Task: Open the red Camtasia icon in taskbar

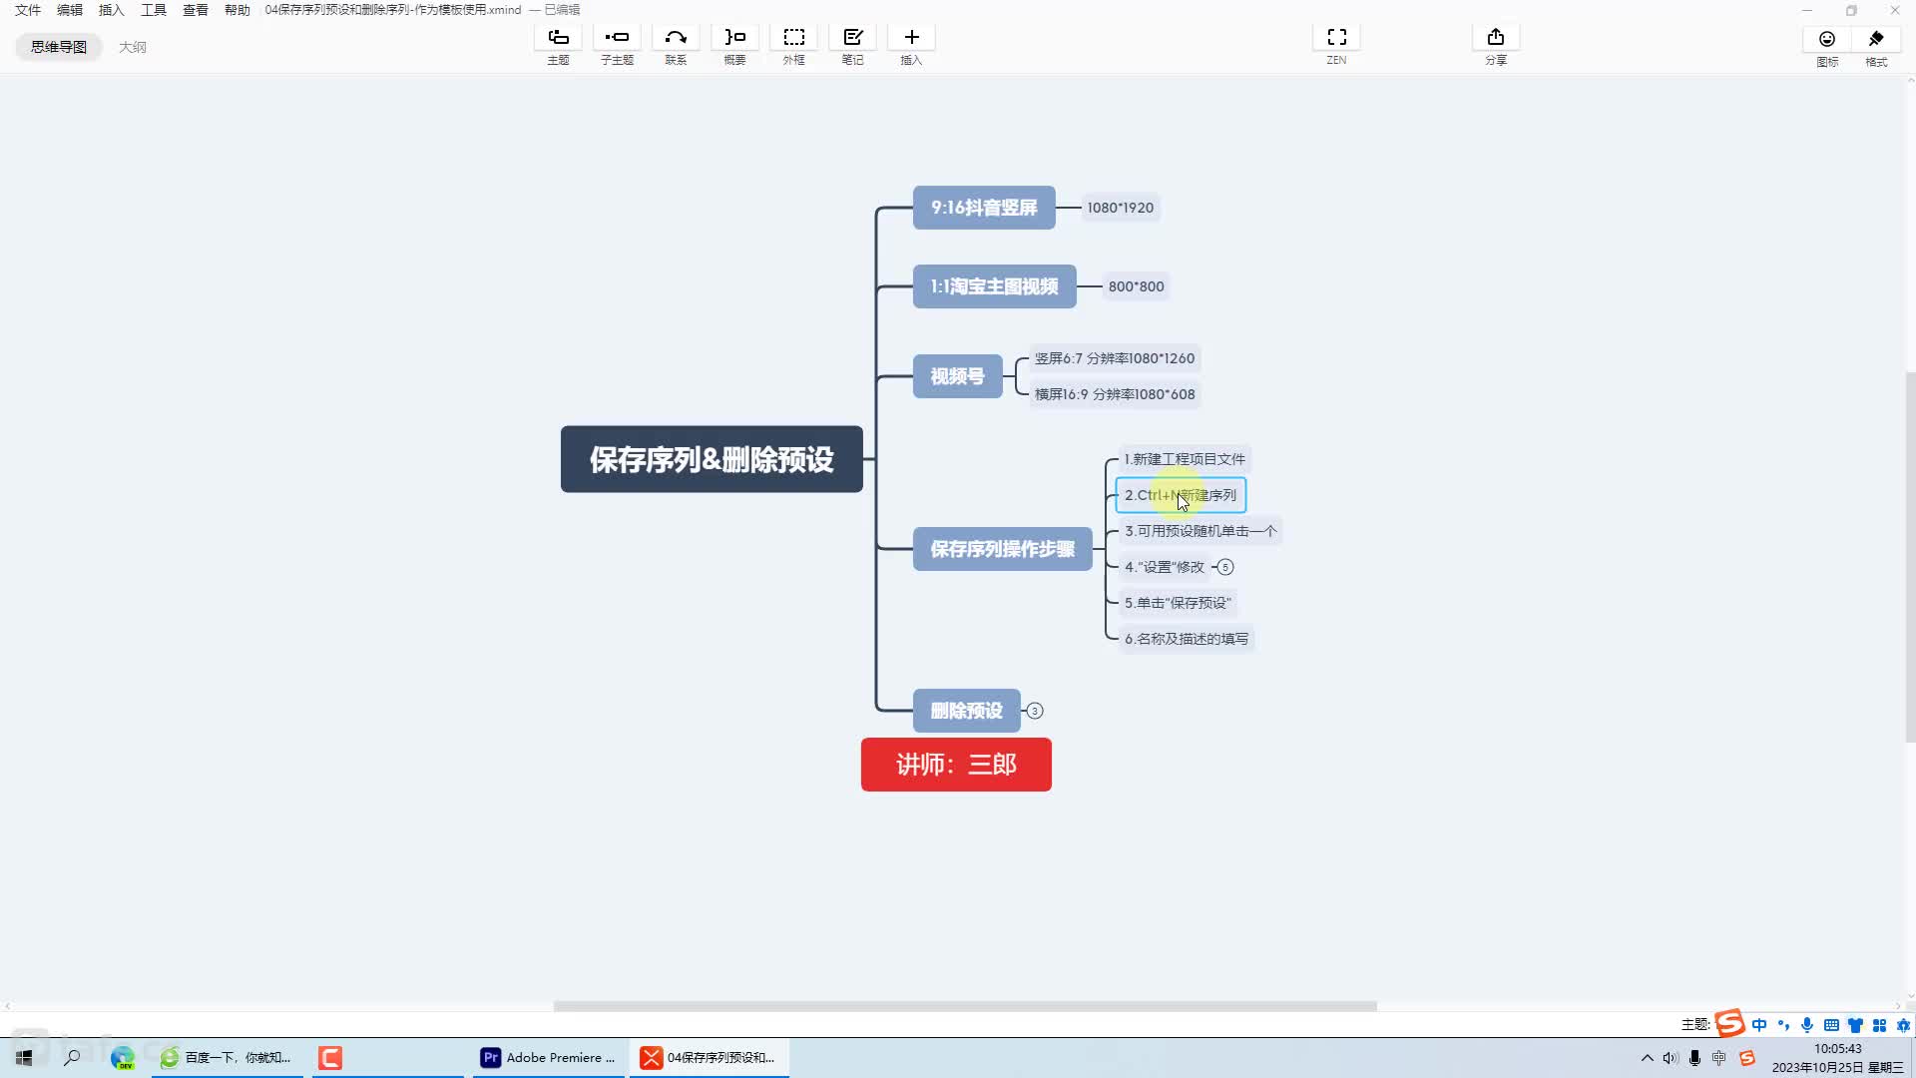Action: point(330,1057)
